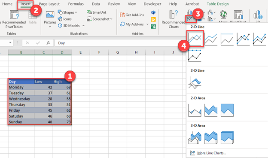Click the formula bar Enter checkmark icon
Viewport: 268px width, 158px height.
[x=38, y=43]
